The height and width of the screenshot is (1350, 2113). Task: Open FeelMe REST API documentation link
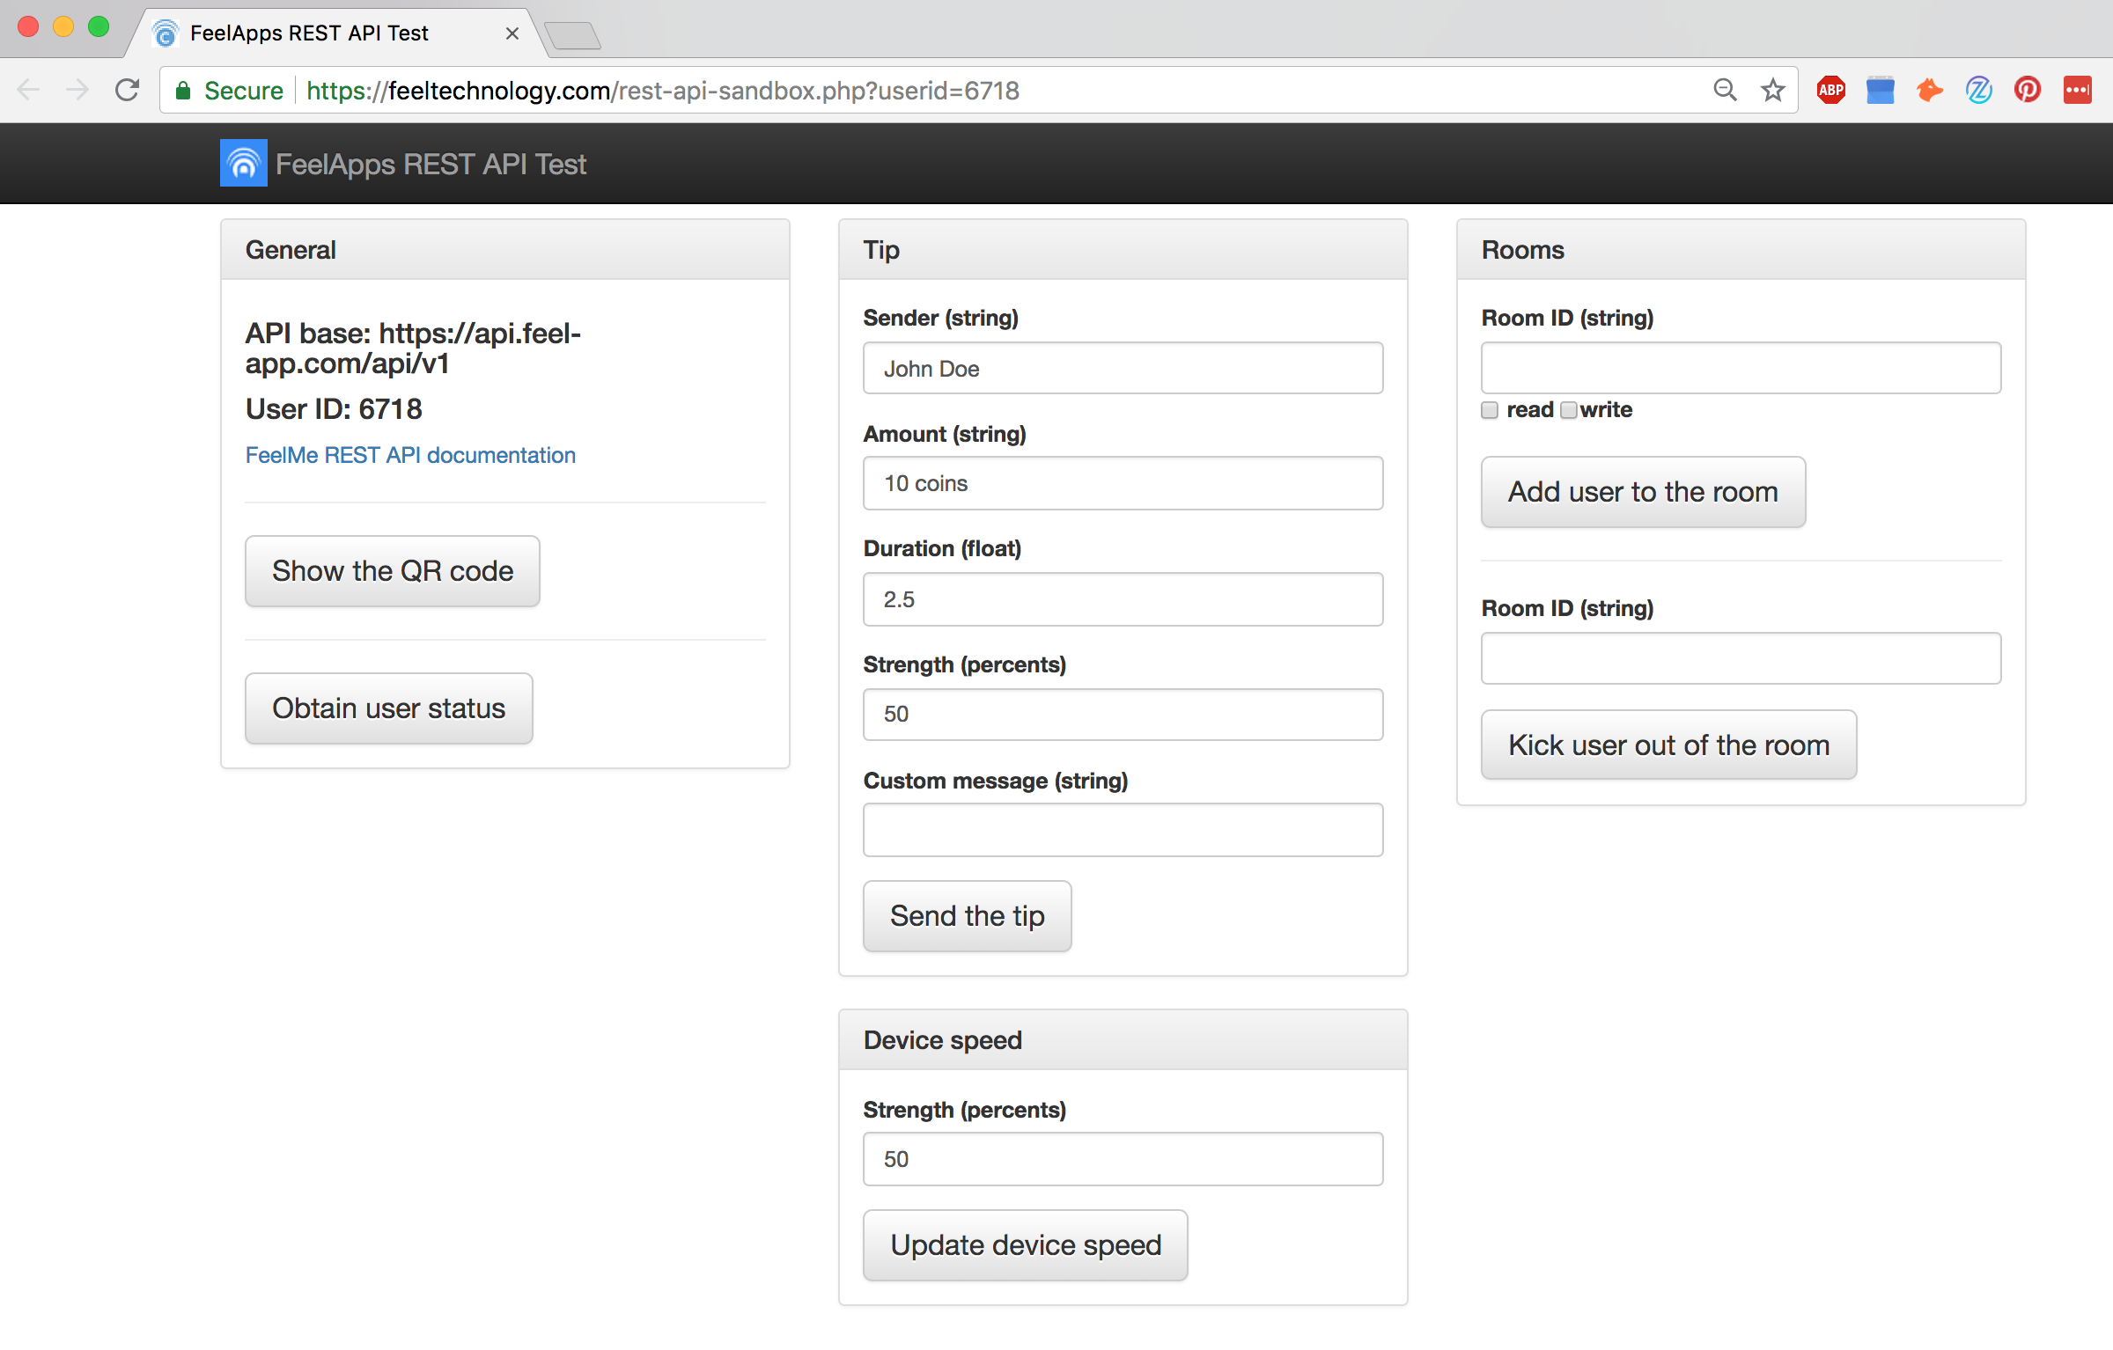point(410,455)
